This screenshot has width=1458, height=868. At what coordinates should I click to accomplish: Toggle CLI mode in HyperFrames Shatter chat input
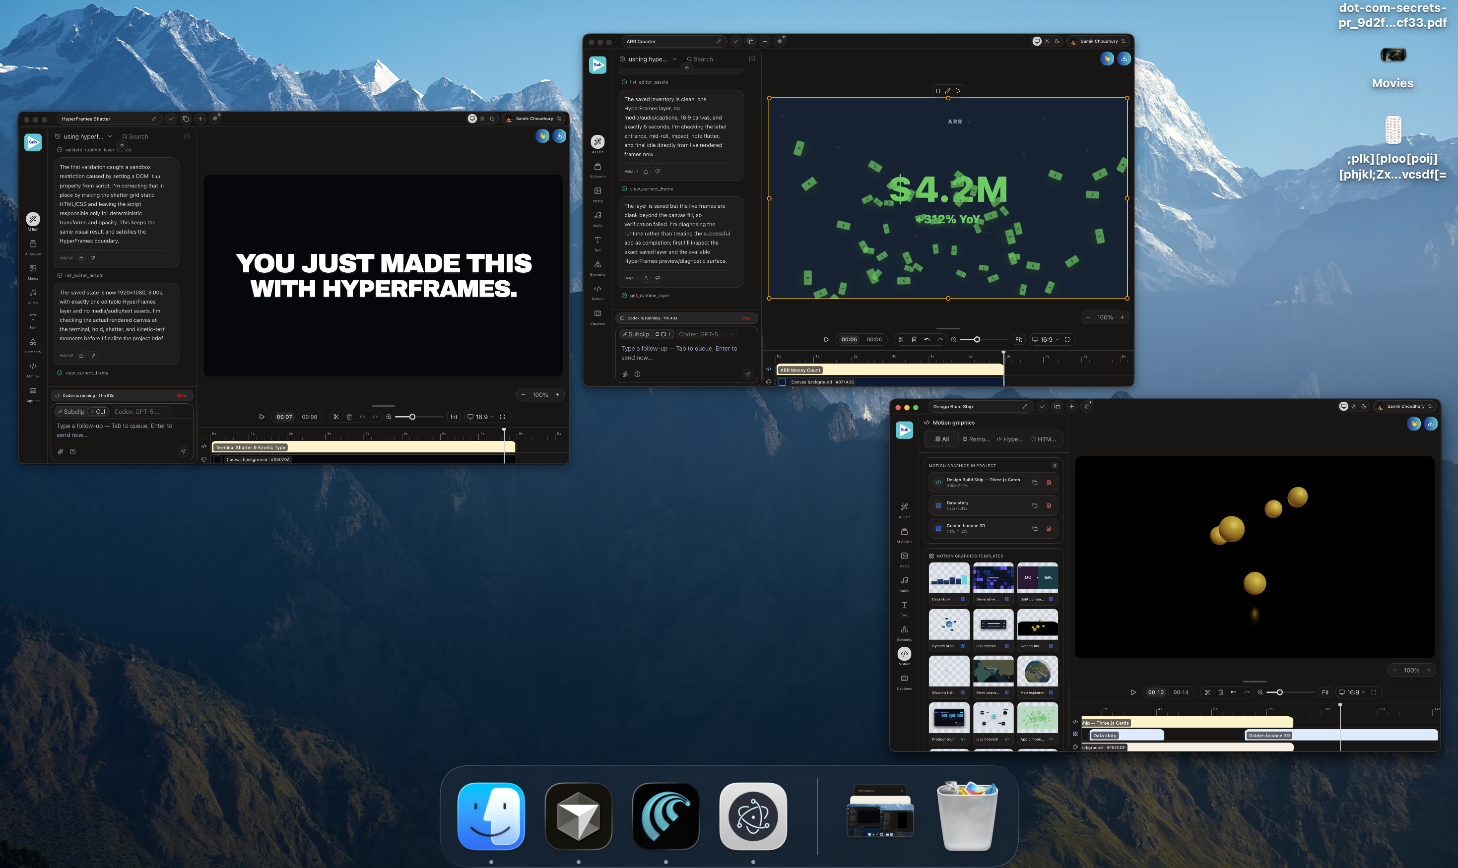pyautogui.click(x=98, y=412)
